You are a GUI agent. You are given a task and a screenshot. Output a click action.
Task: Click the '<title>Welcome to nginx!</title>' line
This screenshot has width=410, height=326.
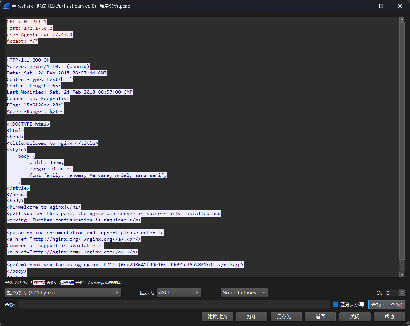tap(52, 143)
